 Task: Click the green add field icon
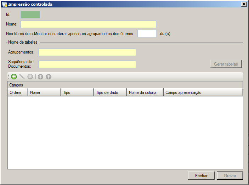pos(14,77)
